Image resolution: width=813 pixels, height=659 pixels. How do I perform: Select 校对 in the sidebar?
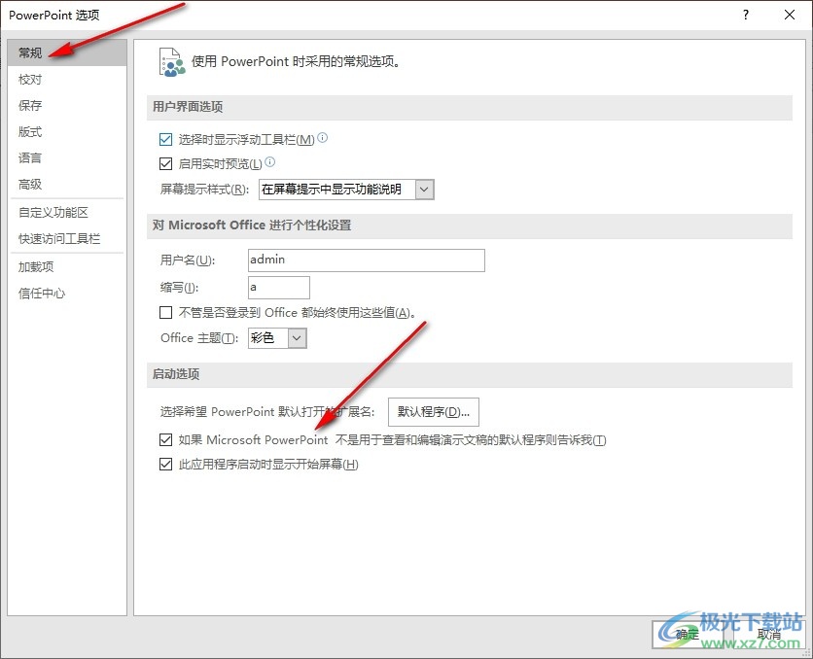tap(30, 80)
